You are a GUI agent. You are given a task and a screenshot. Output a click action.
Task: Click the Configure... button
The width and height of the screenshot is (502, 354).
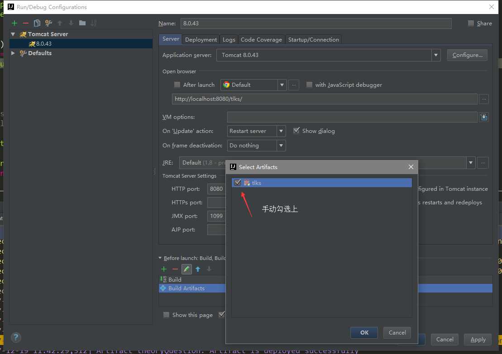(x=467, y=55)
